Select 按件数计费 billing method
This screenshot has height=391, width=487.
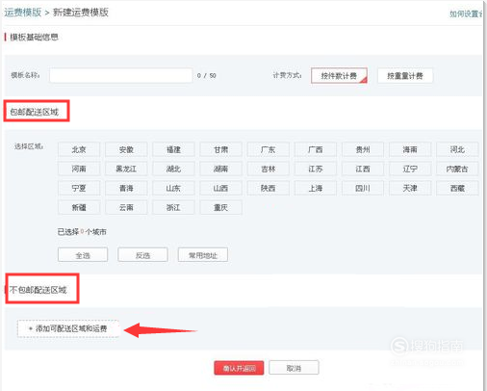point(339,76)
